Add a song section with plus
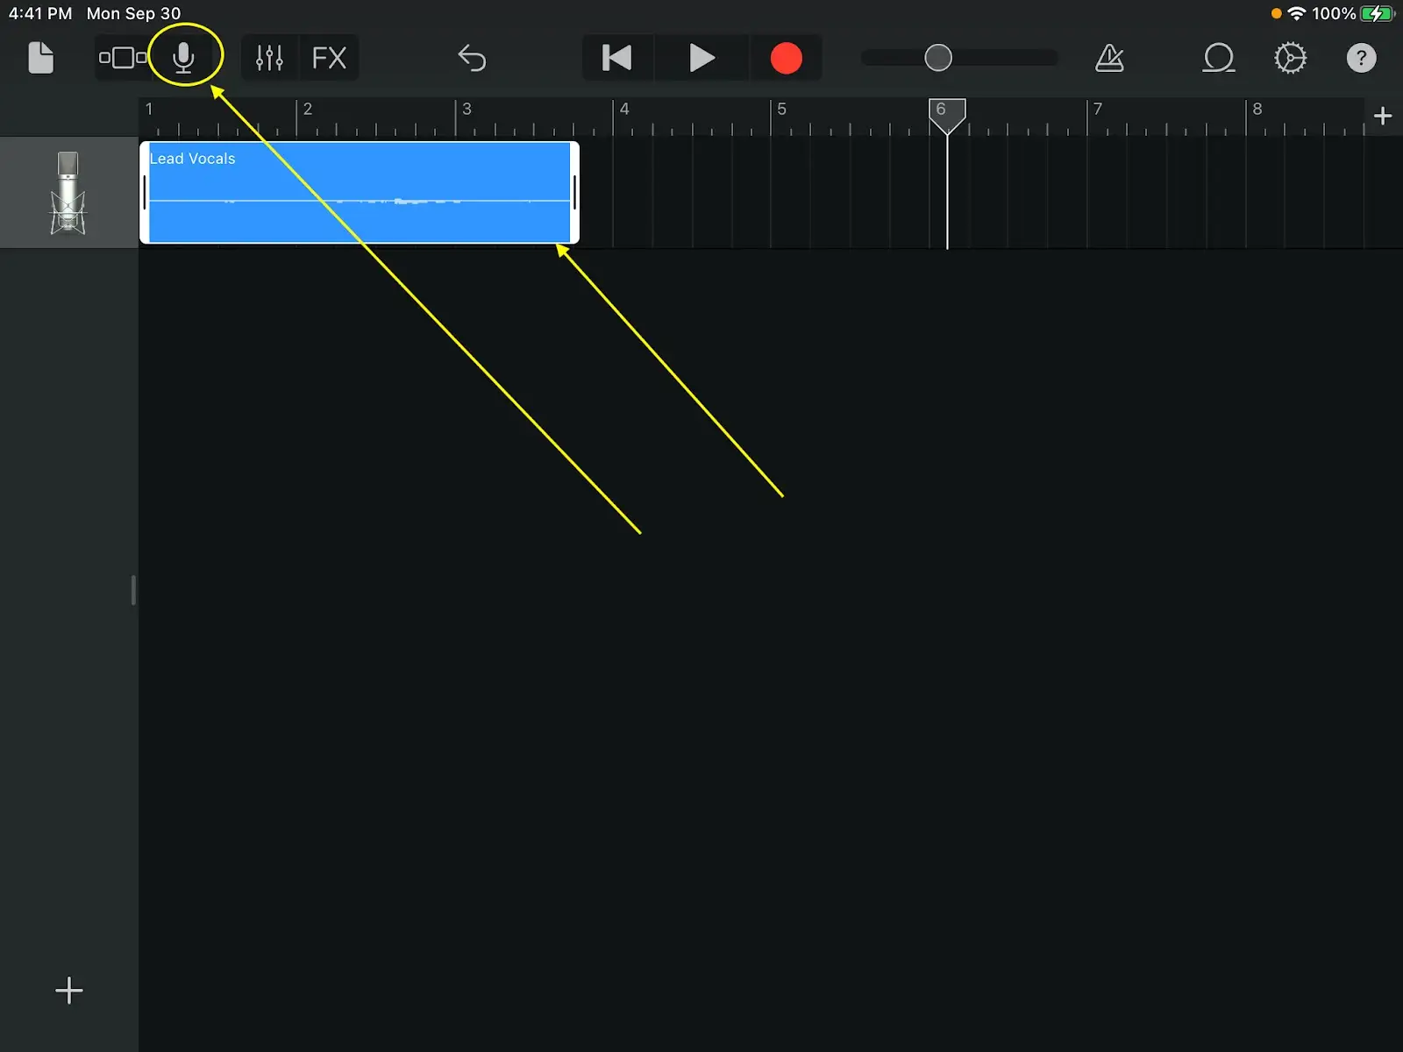The width and height of the screenshot is (1403, 1052). [1383, 116]
